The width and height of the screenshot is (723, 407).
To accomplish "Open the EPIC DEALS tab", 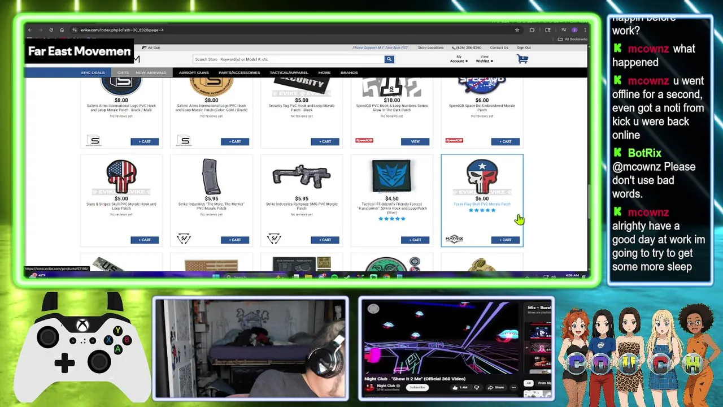I will click(93, 72).
